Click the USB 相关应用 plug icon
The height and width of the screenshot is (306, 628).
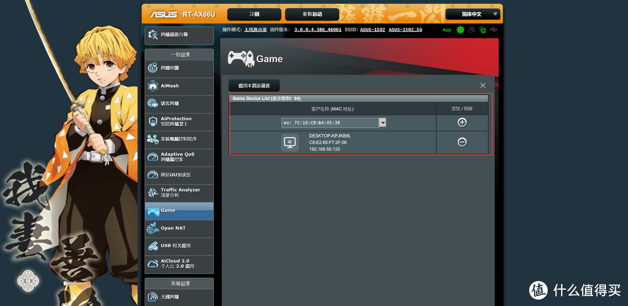[x=152, y=246]
